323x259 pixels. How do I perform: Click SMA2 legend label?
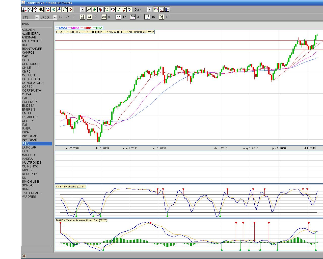[x=75, y=28]
